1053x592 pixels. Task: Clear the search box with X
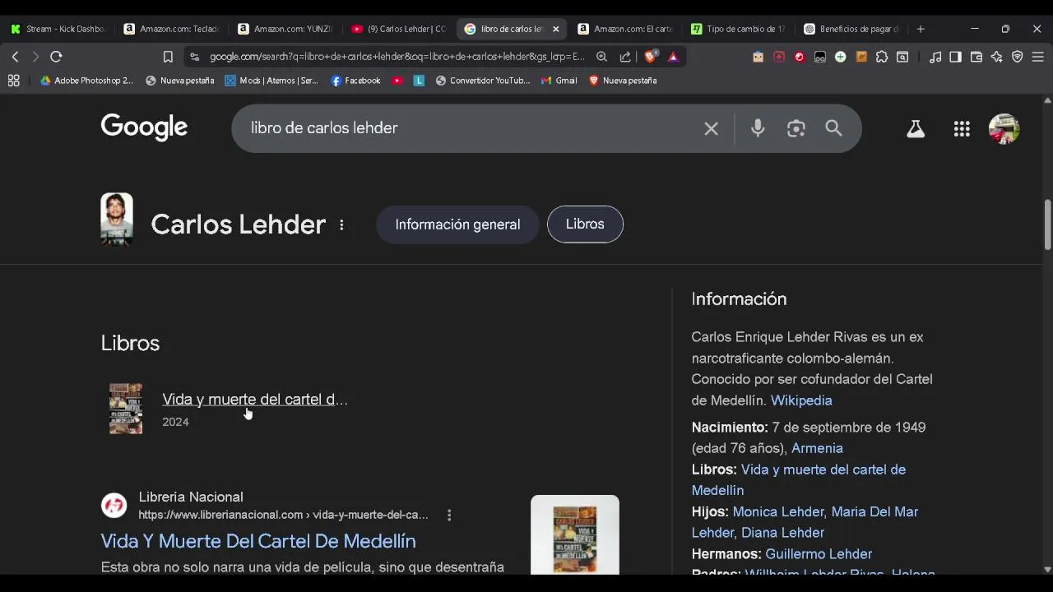pyautogui.click(x=711, y=128)
